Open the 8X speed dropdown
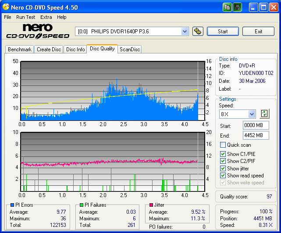 tap(252, 114)
